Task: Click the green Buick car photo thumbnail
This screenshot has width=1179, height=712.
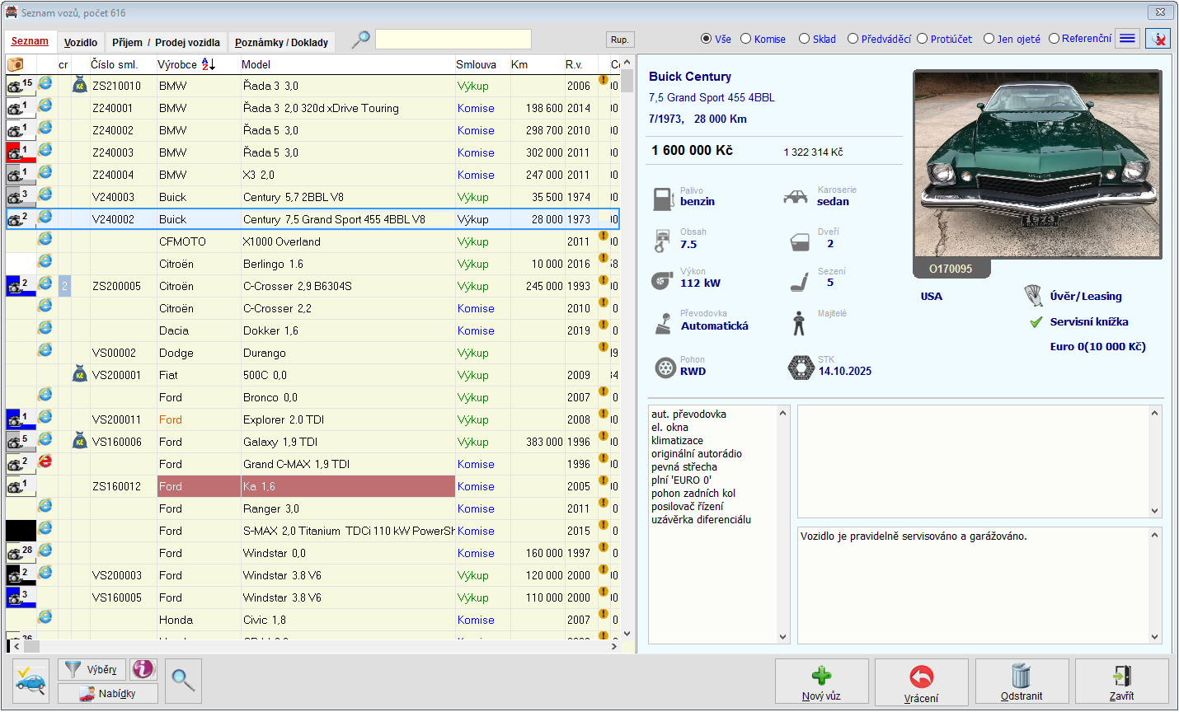Action: (x=1037, y=164)
